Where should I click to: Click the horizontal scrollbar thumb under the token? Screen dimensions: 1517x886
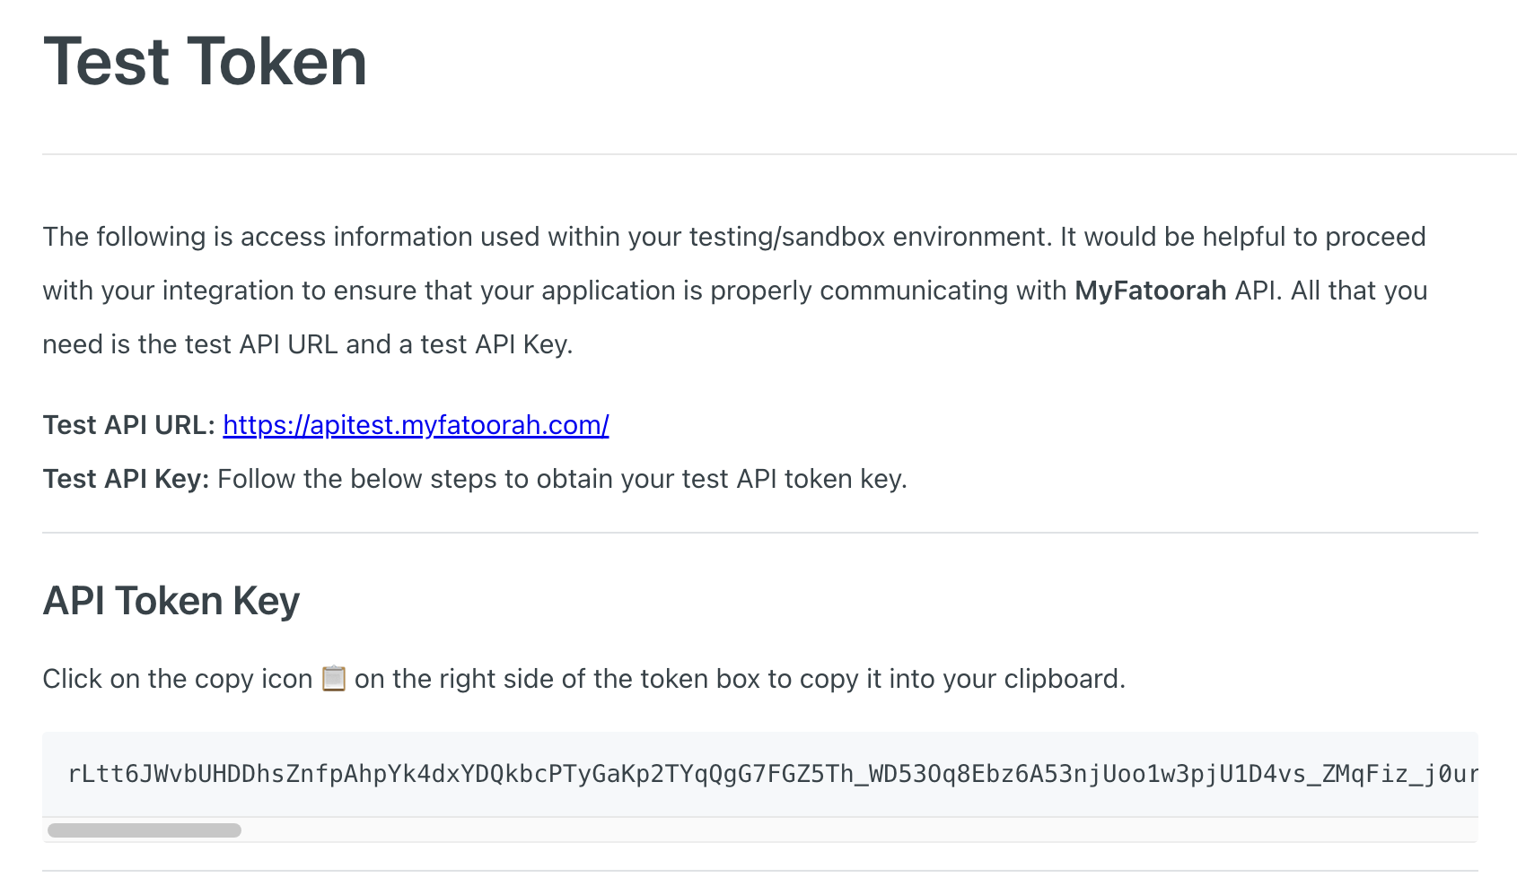[145, 830]
